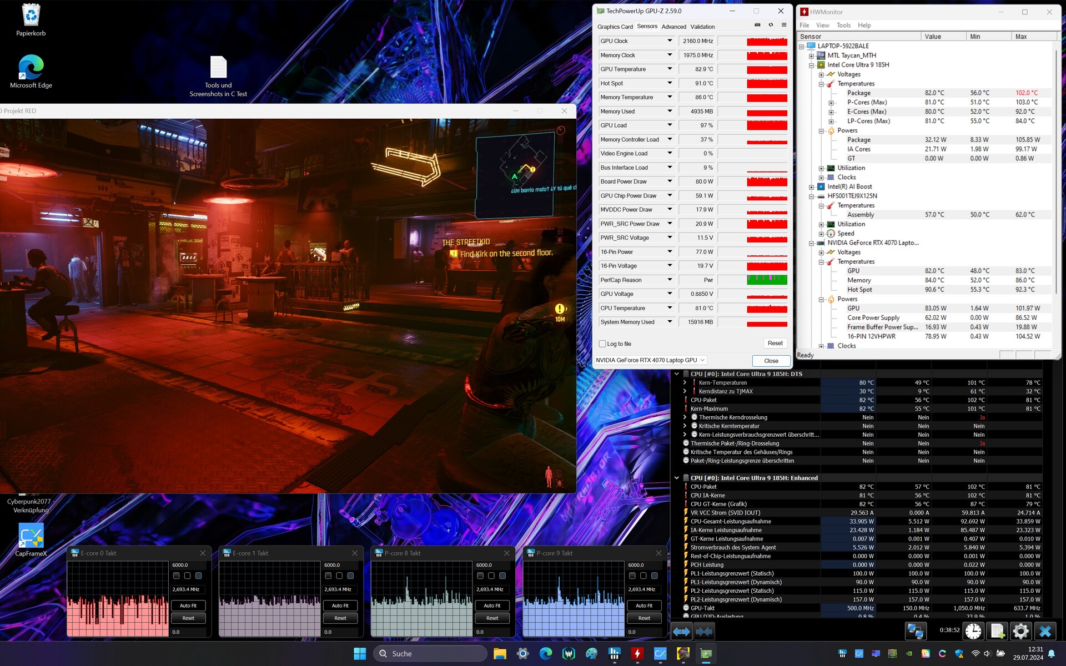The image size is (1066, 666).
Task: Click the GPU-Z screenshot camera icon
Action: click(757, 25)
